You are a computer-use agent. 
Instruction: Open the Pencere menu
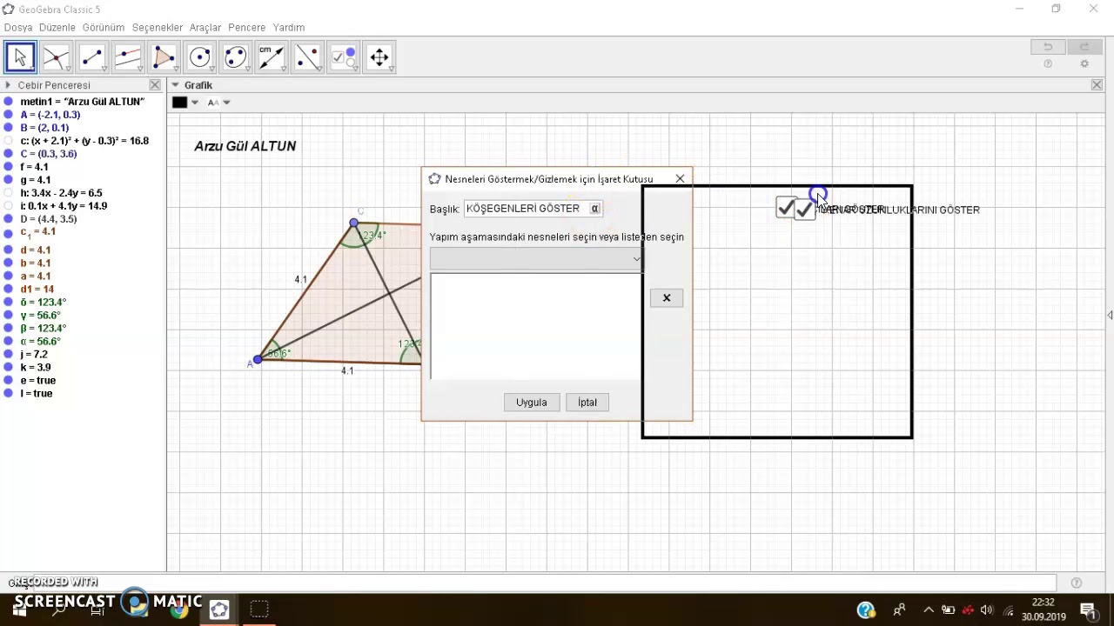(247, 28)
